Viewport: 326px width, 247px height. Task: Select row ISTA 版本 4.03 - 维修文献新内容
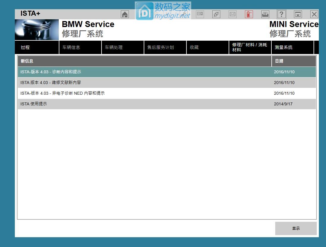click(x=167, y=83)
